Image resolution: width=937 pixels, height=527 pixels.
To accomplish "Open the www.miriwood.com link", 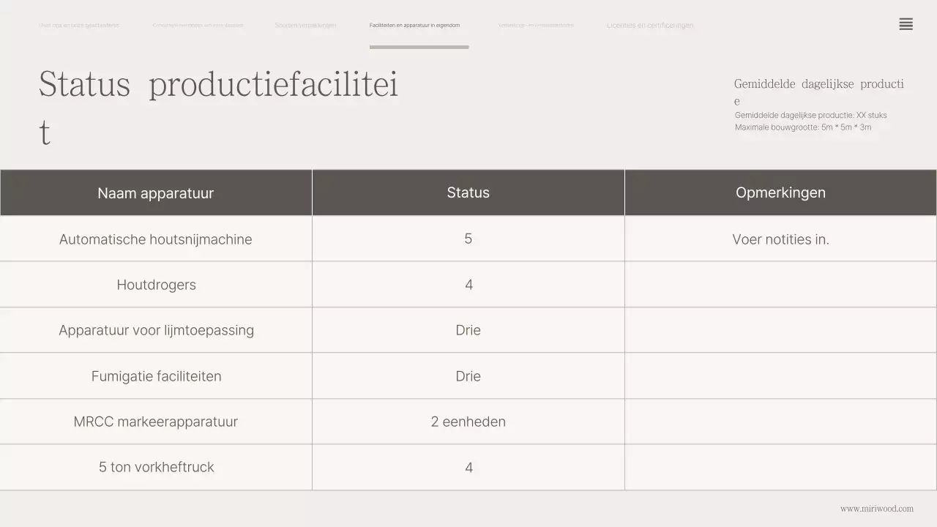I will tap(876, 509).
